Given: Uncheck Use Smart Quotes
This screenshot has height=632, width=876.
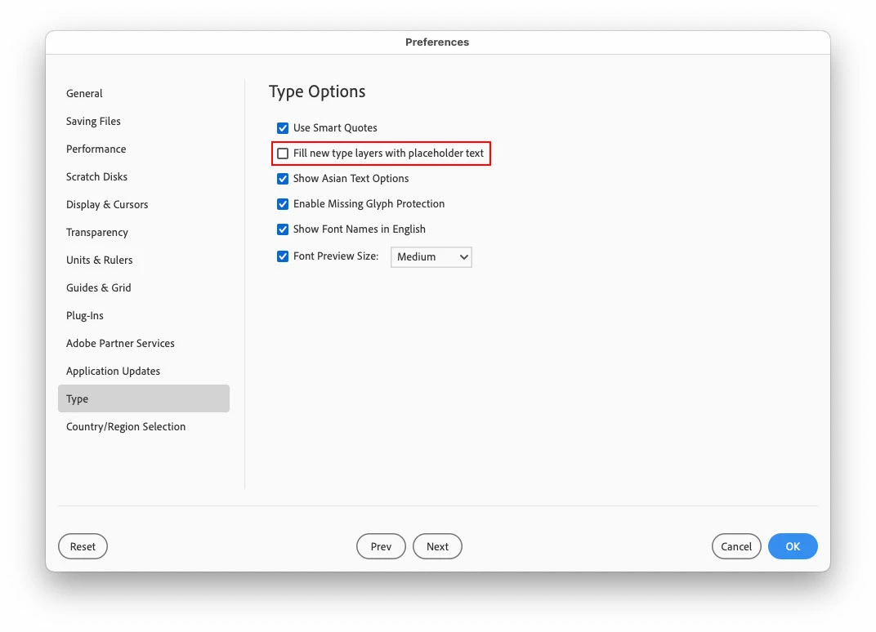Looking at the screenshot, I should pos(283,128).
